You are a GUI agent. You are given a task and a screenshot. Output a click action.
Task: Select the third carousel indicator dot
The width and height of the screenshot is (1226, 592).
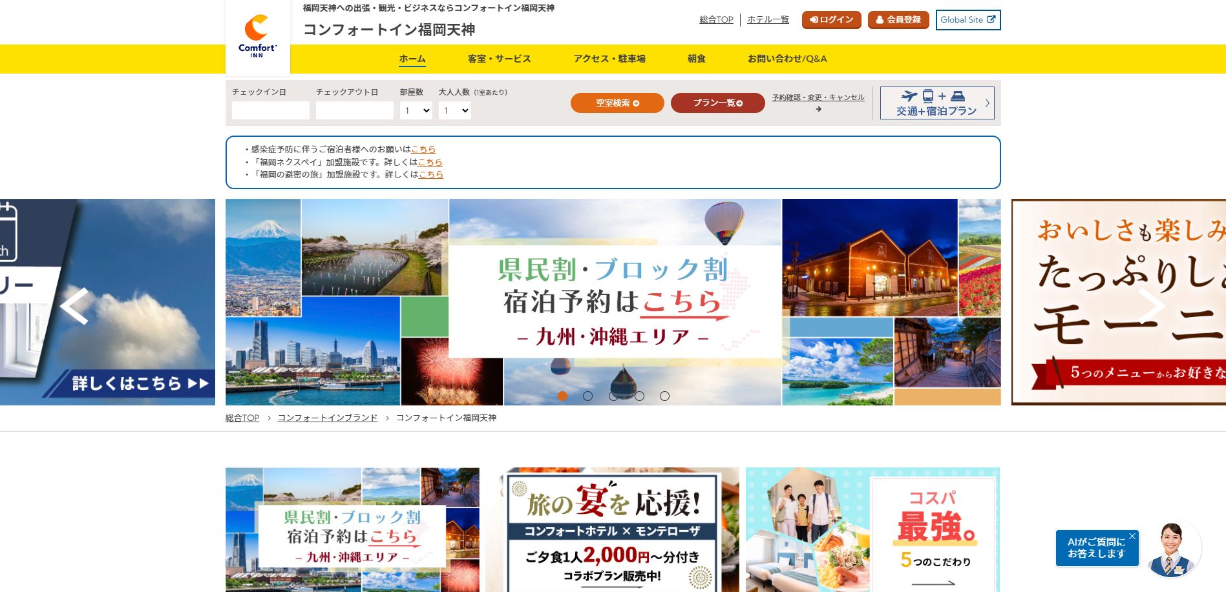613,396
